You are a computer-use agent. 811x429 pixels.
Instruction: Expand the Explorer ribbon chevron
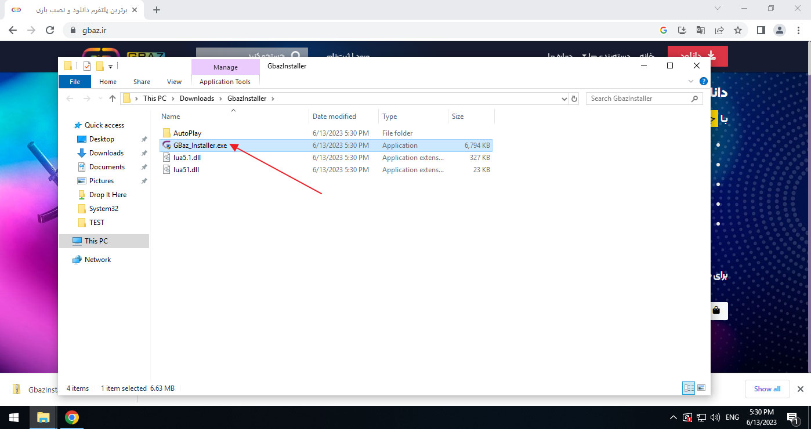tap(691, 82)
